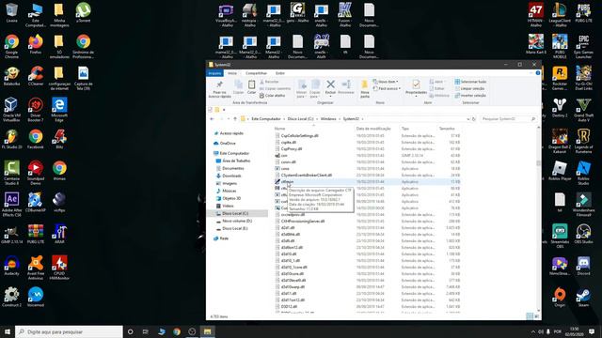Click the Chrome icon on the taskbar
This screenshot has width=602, height=338.
[177, 331]
